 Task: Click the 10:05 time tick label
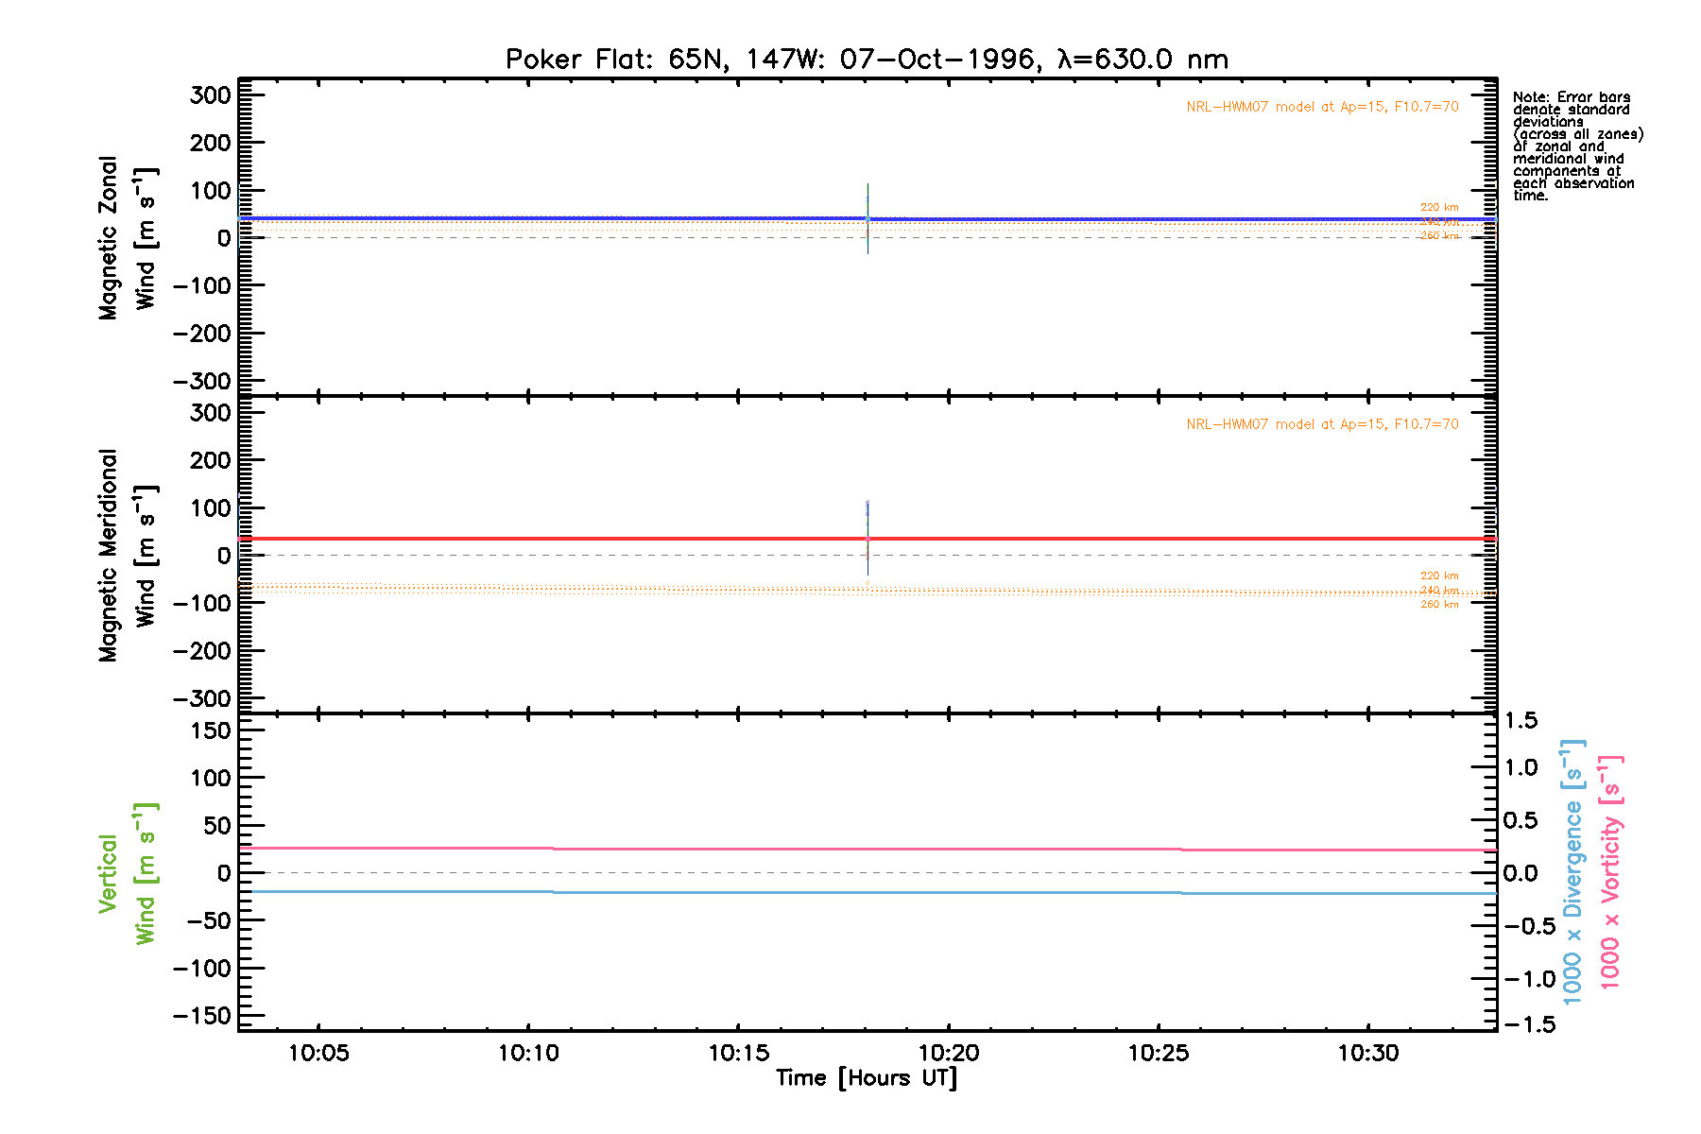pyautogui.click(x=318, y=1053)
